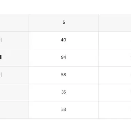This screenshot has height=131, width=131.
Task: Select the 58 measurement cell
Action: point(63,75)
